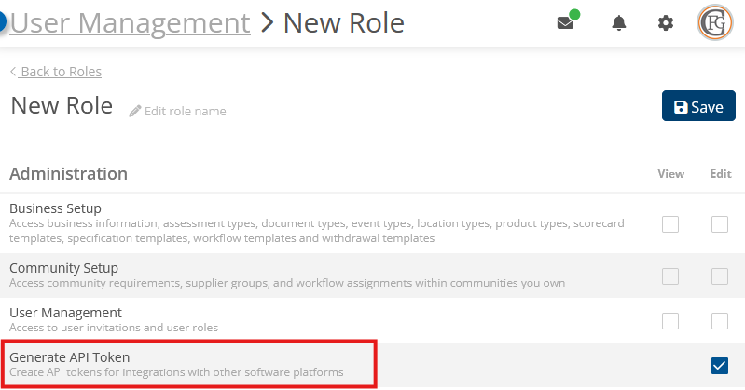745x390 pixels.
Task: Enable View for Business Setup
Action: (x=669, y=223)
